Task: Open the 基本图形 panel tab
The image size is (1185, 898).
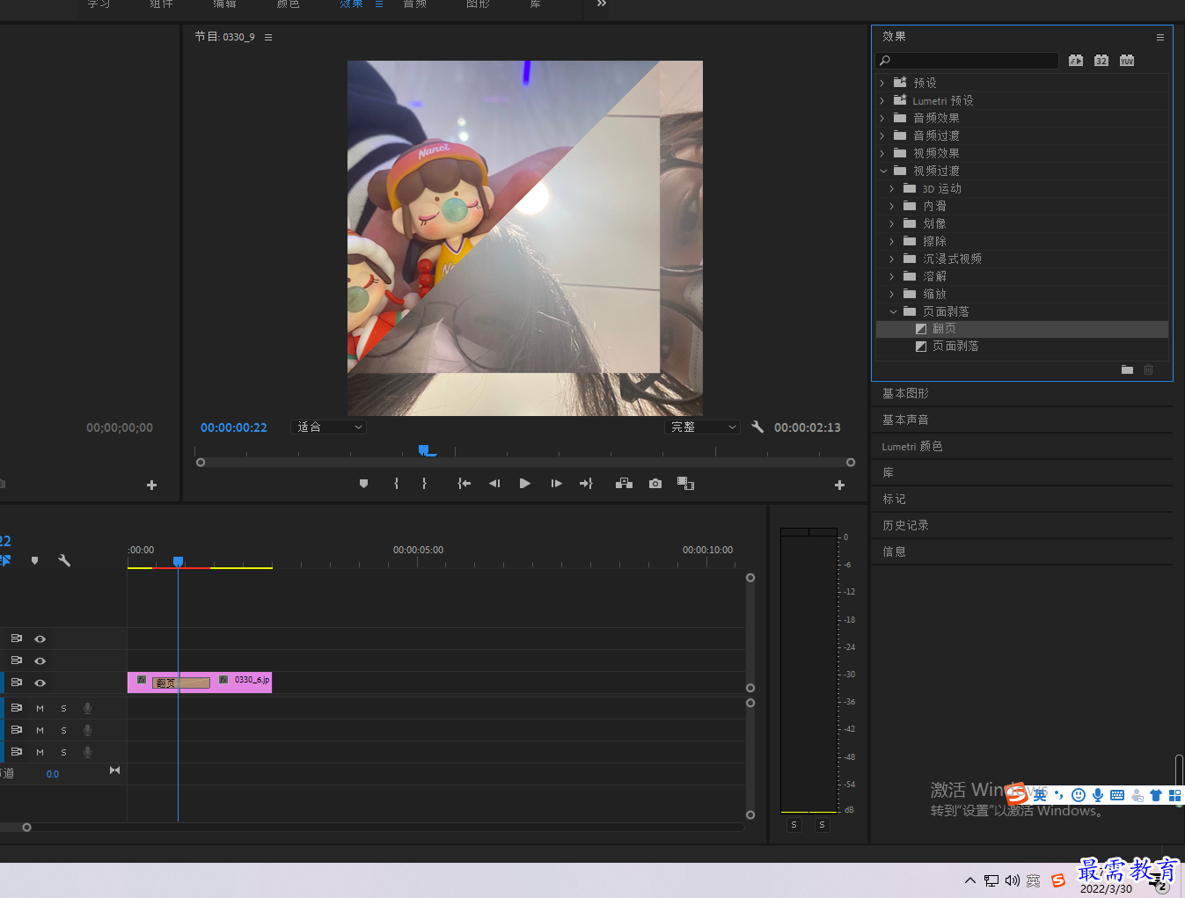Action: [905, 393]
